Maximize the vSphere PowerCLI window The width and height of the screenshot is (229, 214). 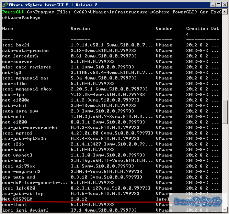tap(216, 4)
